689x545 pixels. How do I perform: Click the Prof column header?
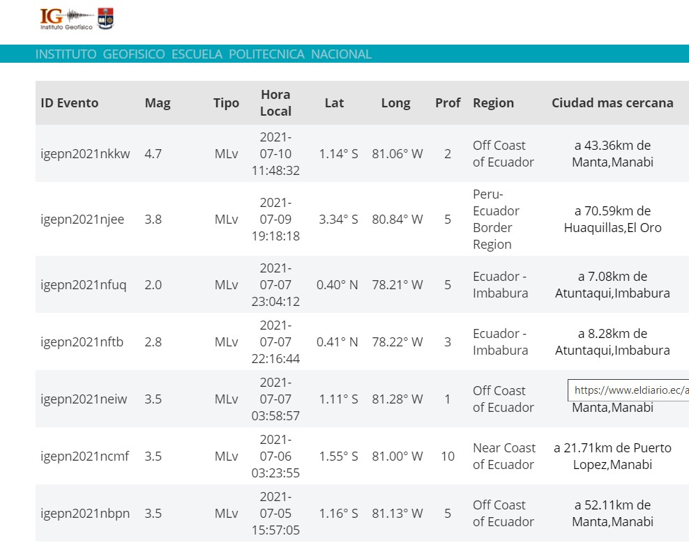pos(447,102)
